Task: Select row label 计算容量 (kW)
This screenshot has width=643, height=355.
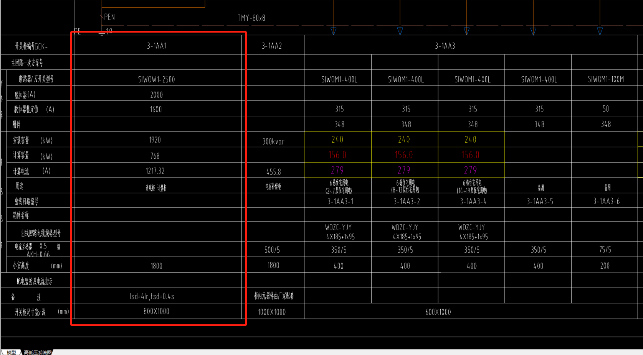Action: pyautogui.click(x=33, y=156)
